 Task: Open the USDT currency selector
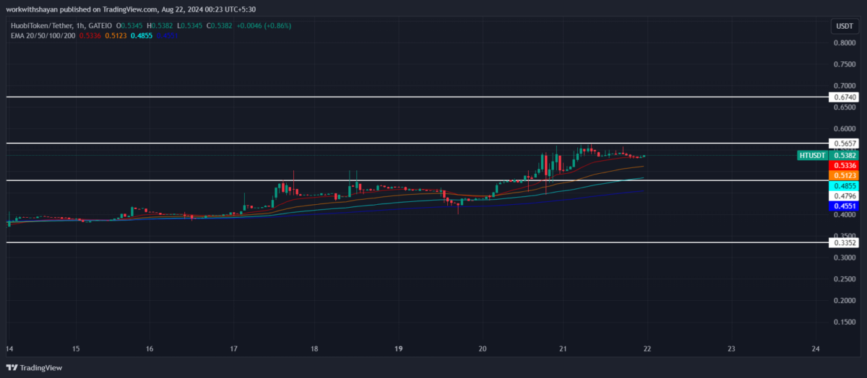(844, 26)
